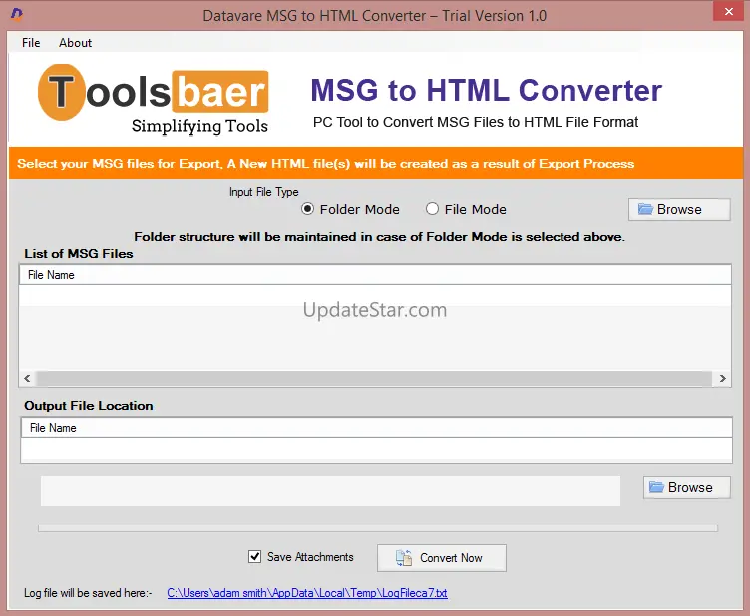Click 'Folder structure will be maintained' note
750x616 pixels.
tap(379, 237)
